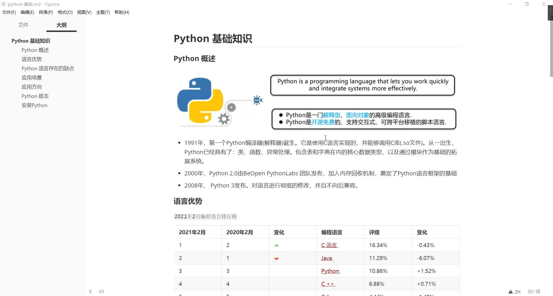The width and height of the screenshot is (553, 296).
Task: Click the 10.86% rating cell
Action: (x=388, y=271)
